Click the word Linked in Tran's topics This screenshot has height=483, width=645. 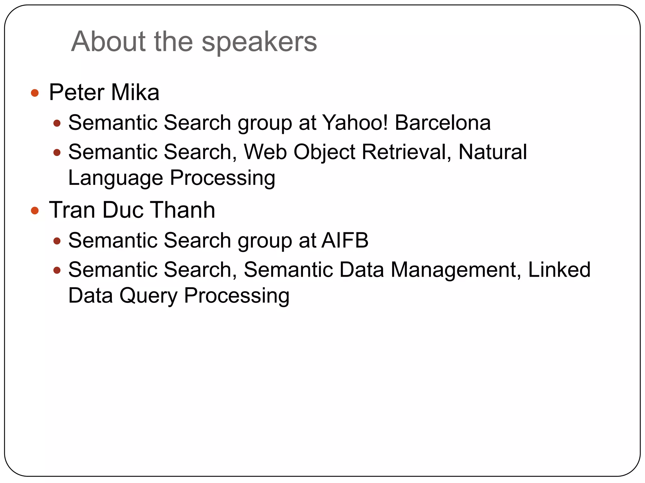pos(559,270)
